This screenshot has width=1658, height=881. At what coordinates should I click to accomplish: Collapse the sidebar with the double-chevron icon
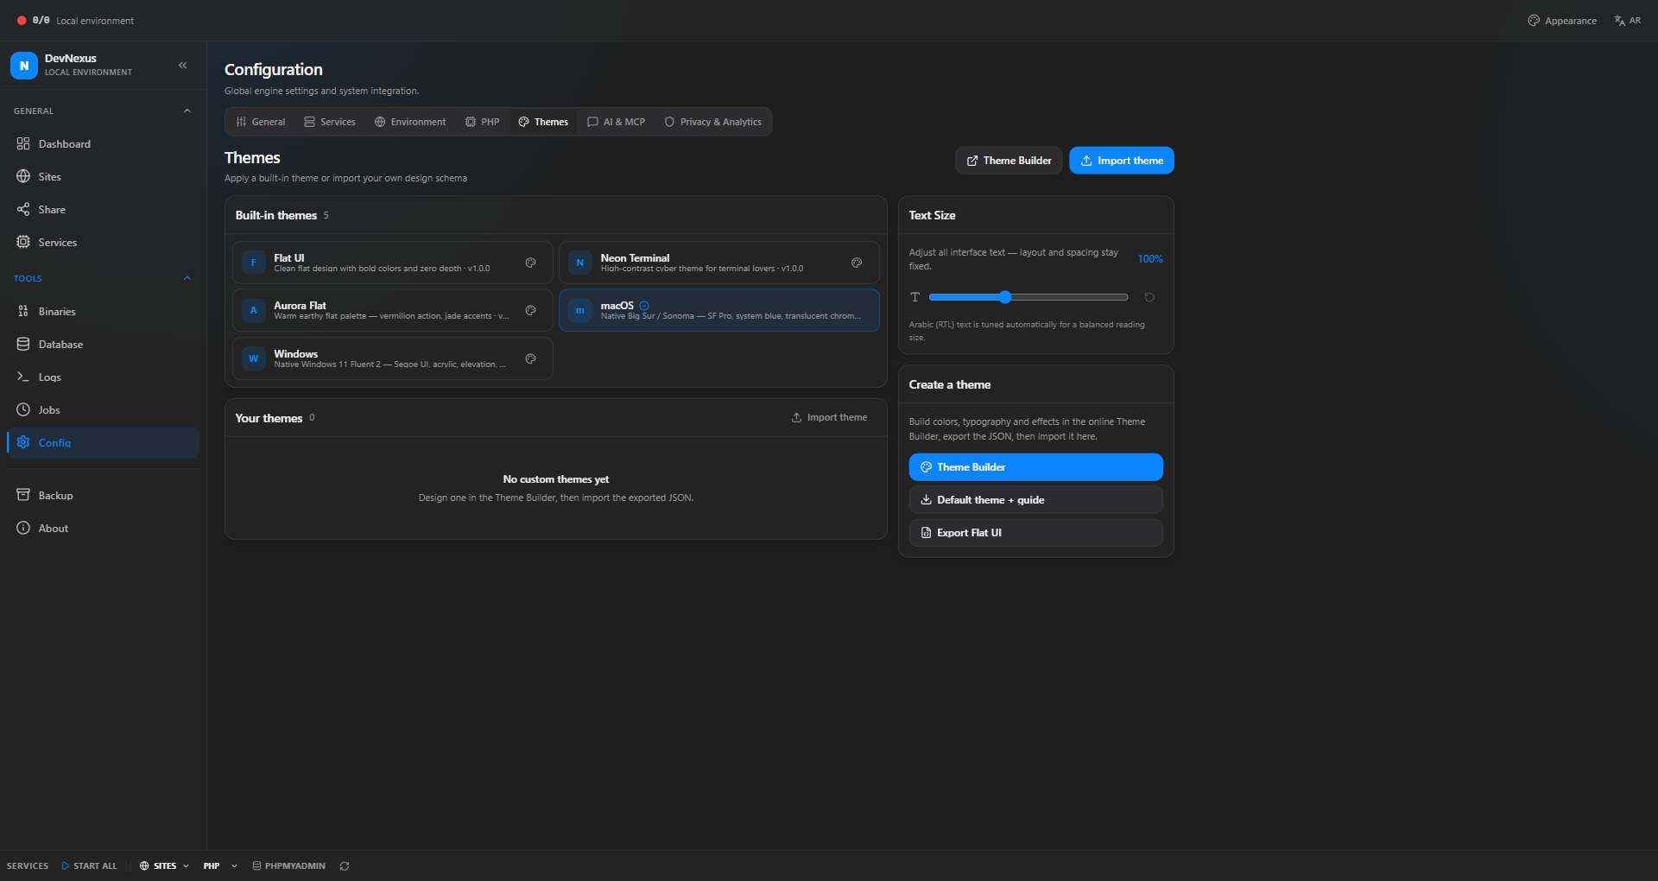point(183,65)
